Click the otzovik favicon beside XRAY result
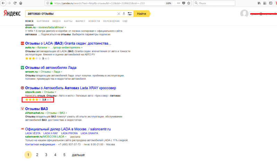This screenshot has width=277, height=162. [x=22, y=88]
